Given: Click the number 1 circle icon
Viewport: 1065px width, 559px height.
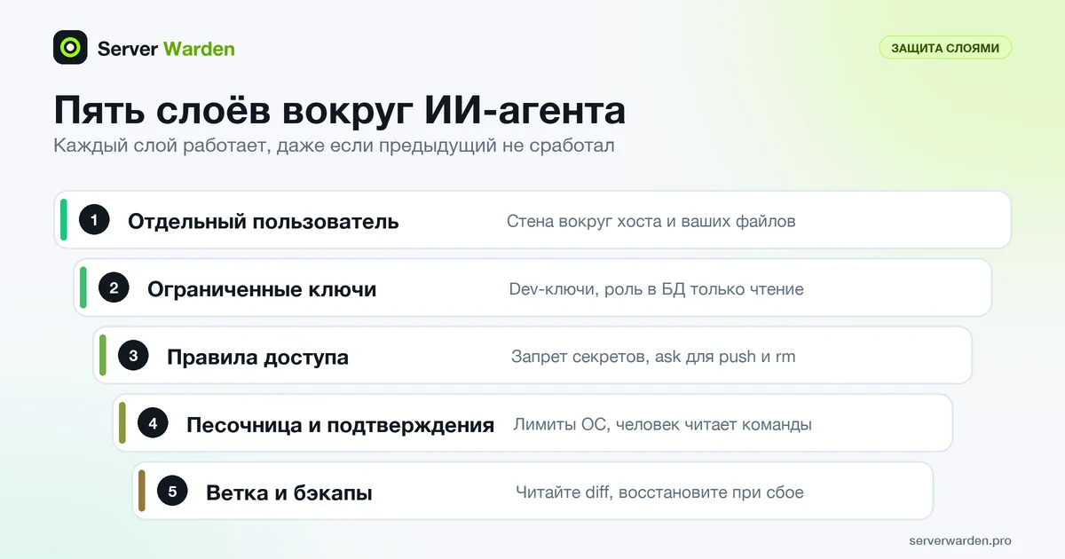Looking at the screenshot, I should pos(94,220).
